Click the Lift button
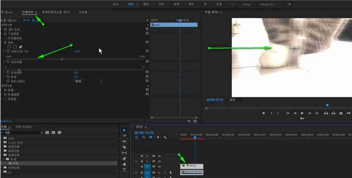 pos(326,113)
